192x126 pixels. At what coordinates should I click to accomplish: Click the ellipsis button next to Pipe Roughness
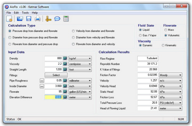click(42, 81)
